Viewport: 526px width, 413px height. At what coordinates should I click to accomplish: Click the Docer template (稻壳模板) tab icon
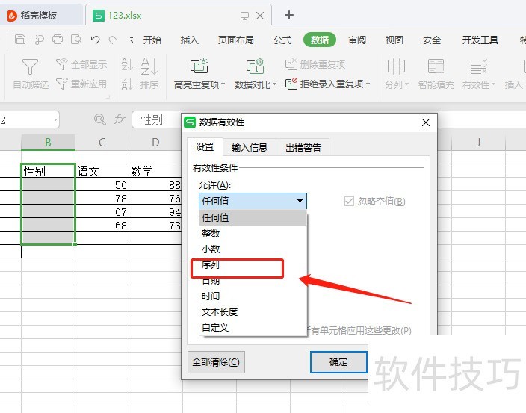[12, 16]
